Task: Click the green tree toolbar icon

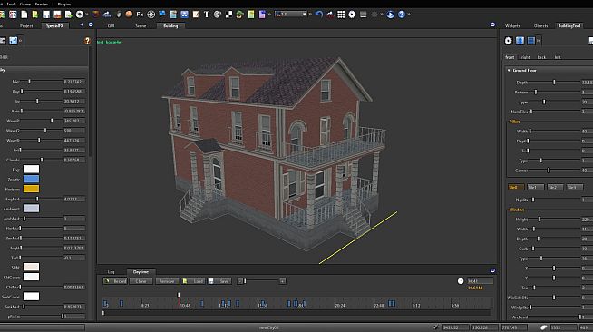Action: point(239,15)
